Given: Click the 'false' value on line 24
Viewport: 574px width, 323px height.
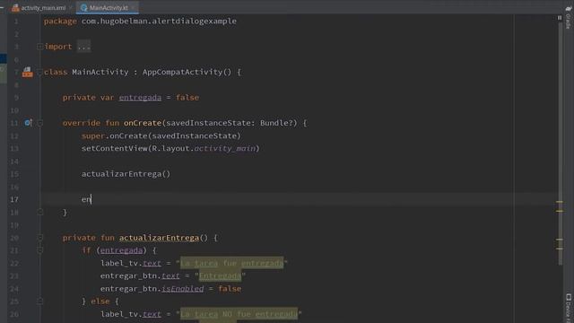Looking at the screenshot, I should [230, 289].
